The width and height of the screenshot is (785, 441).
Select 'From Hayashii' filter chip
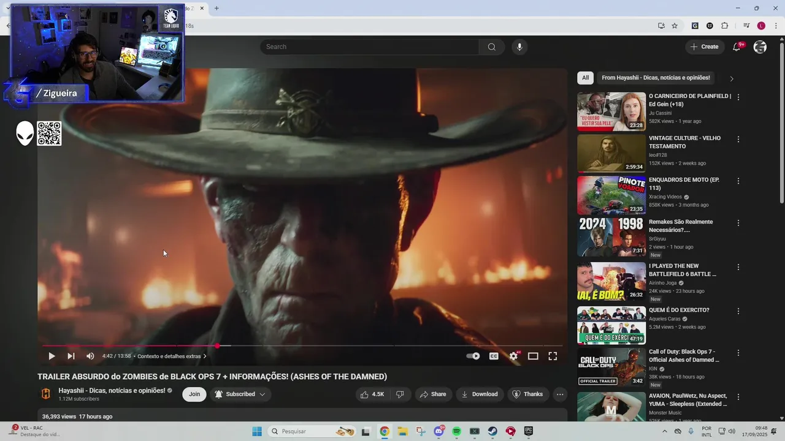656,78
